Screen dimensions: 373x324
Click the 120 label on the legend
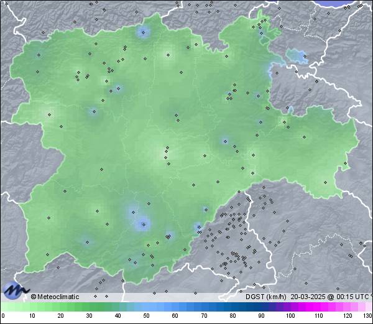(348, 316)
